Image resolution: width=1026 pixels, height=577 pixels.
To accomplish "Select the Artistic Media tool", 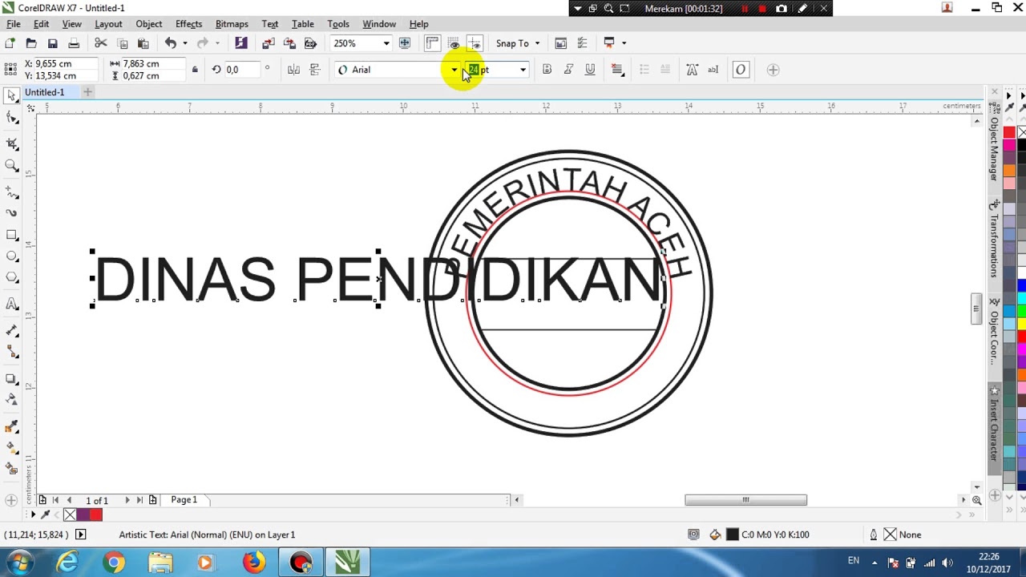I will (12, 213).
